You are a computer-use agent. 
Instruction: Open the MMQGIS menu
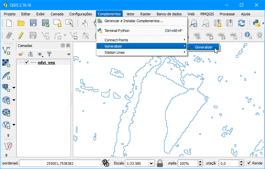pyautogui.click(x=207, y=14)
